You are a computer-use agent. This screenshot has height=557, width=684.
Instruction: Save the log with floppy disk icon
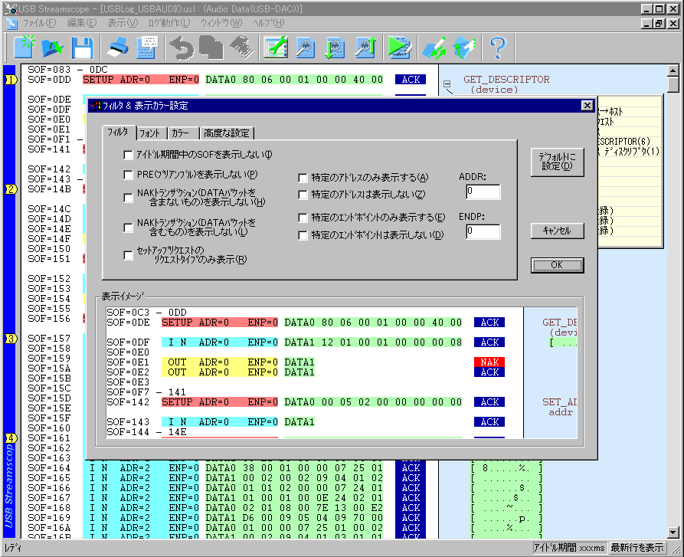[x=82, y=47]
